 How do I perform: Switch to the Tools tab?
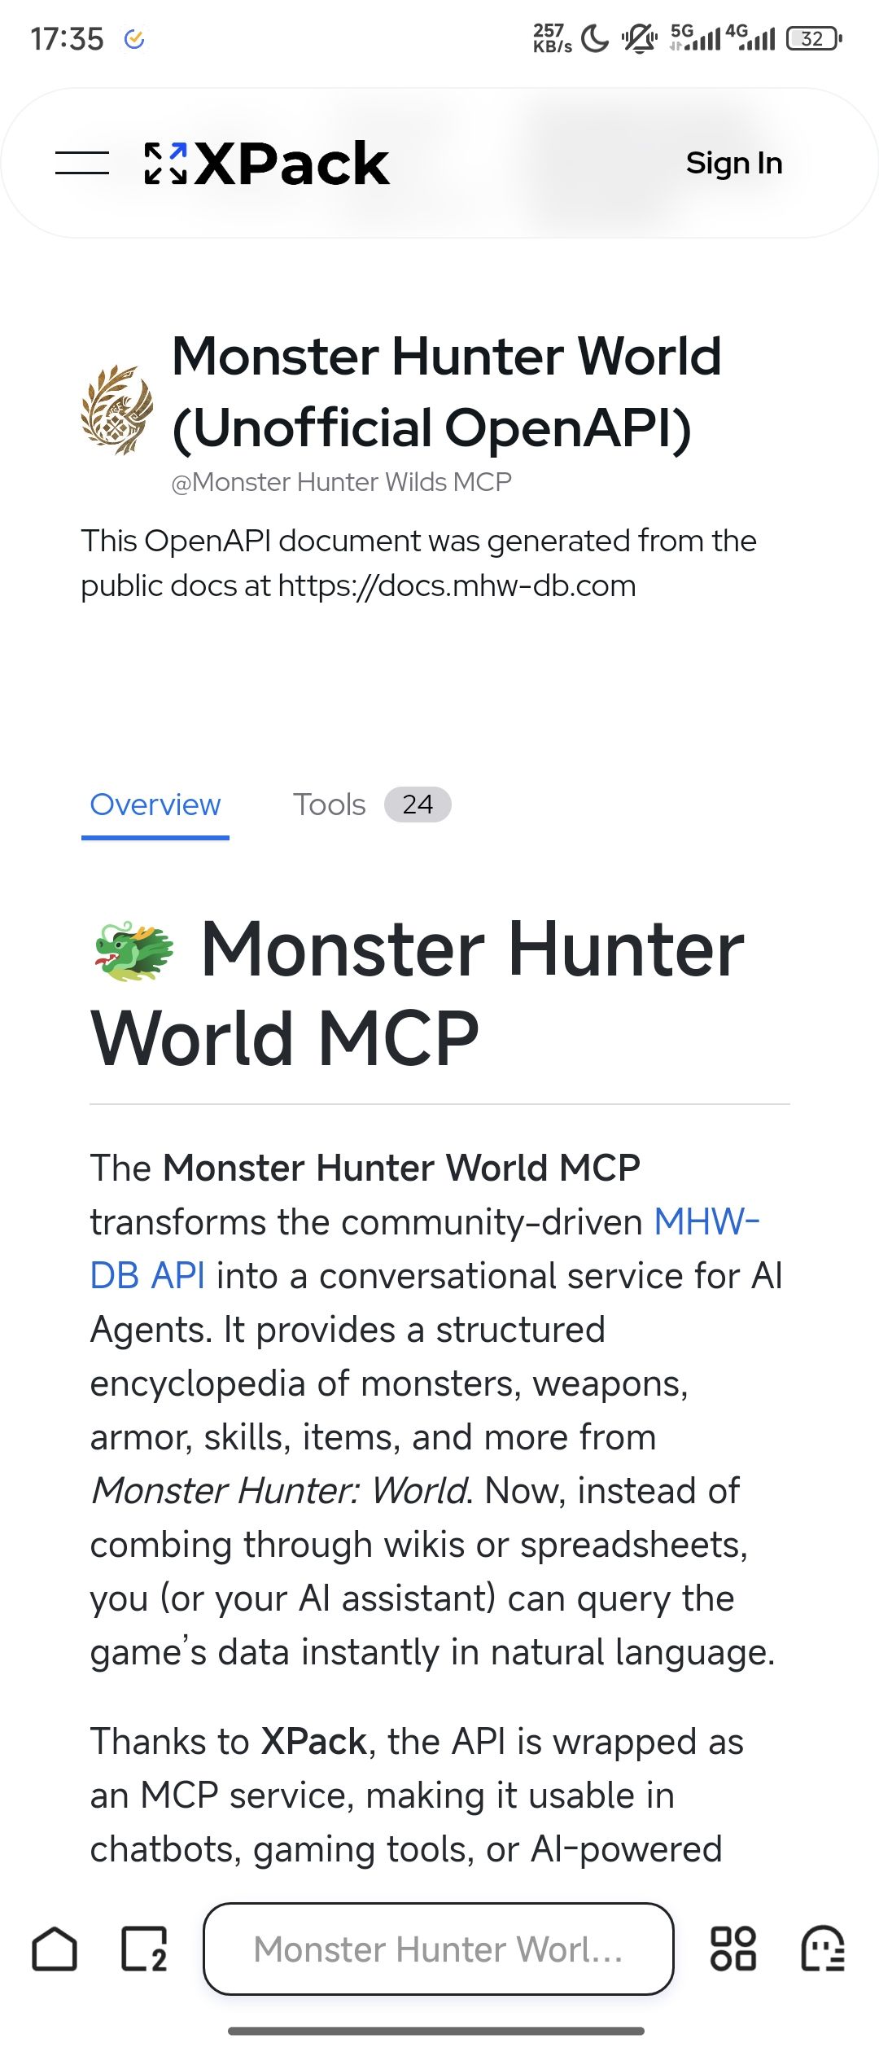[330, 805]
